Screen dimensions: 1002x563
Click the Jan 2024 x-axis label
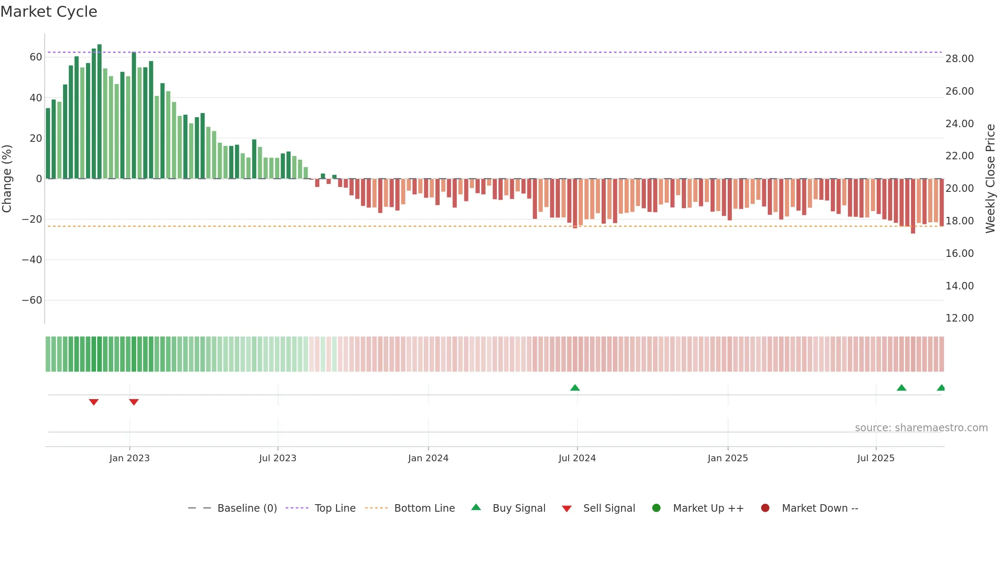tap(428, 458)
